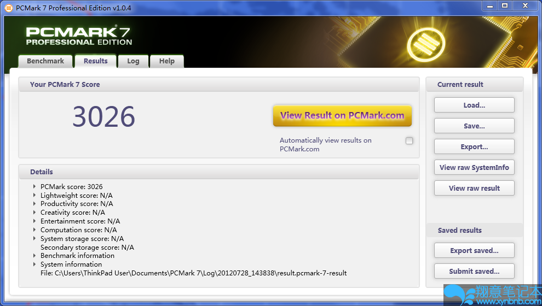Select the Secondary storage score: N/A line

(x=87, y=248)
